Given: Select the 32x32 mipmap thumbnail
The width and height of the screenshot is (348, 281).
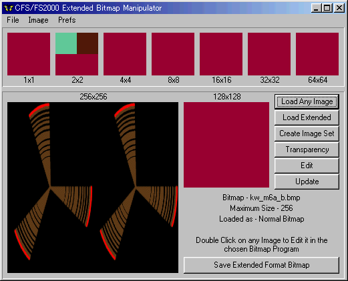Looking at the screenshot, I should pos(269,54).
